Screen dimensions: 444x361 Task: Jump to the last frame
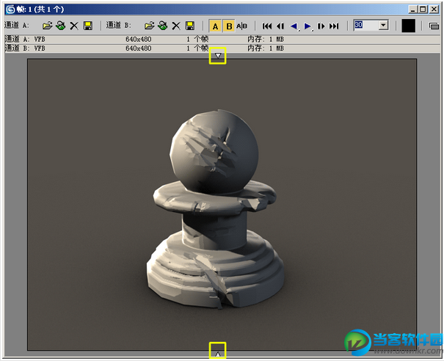click(334, 26)
